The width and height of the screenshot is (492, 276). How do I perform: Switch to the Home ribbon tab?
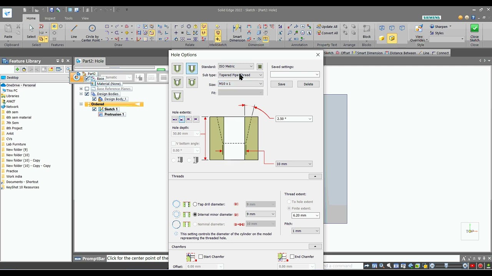(x=31, y=18)
